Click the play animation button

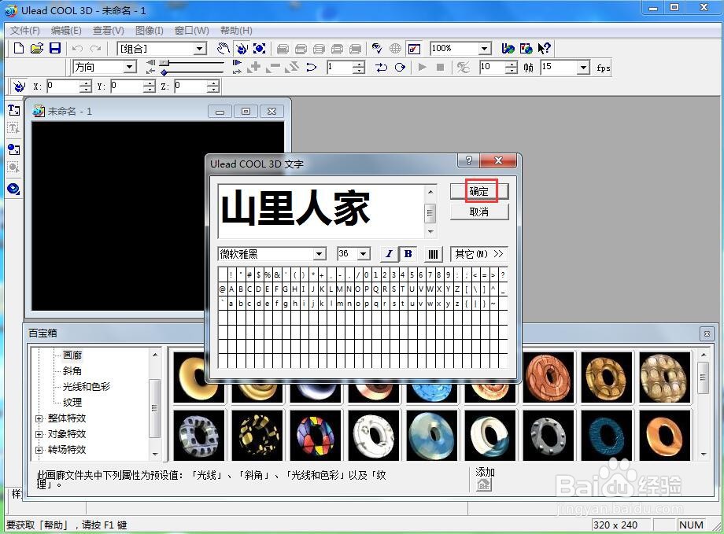422,68
